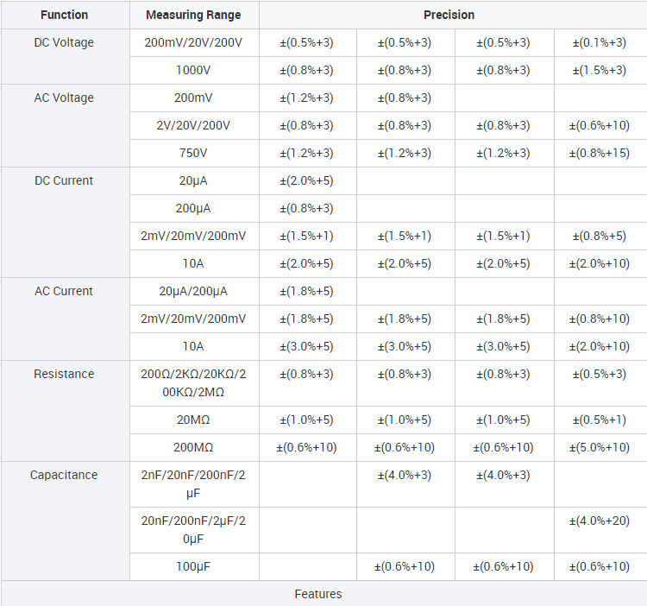The image size is (647, 606).
Task: Select the AC Voltage function cell
Action: [65, 98]
